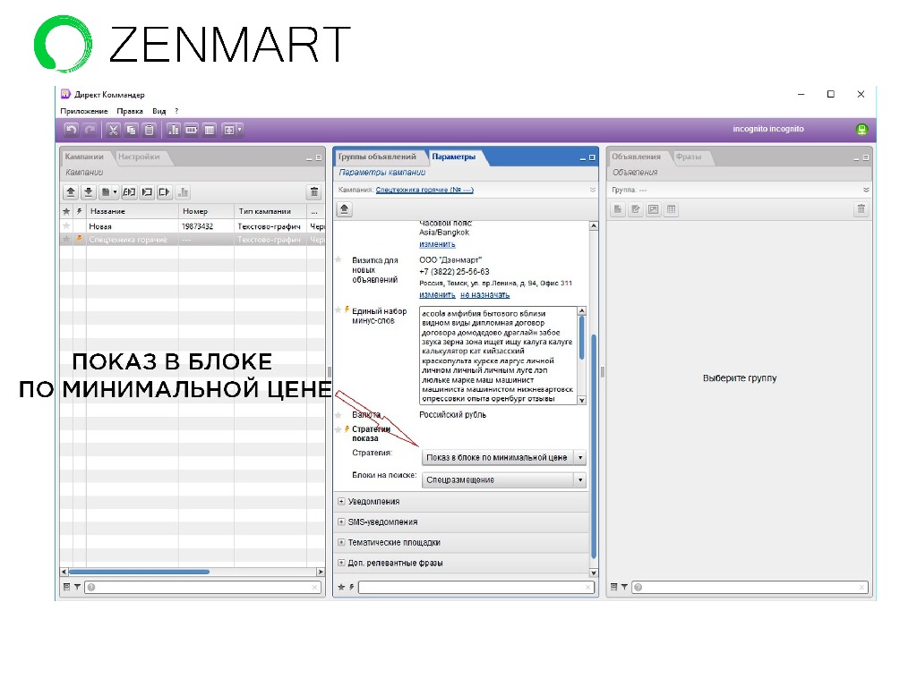Expand the SMS-уведомления section
This screenshot has height=687, width=917.
point(341,522)
